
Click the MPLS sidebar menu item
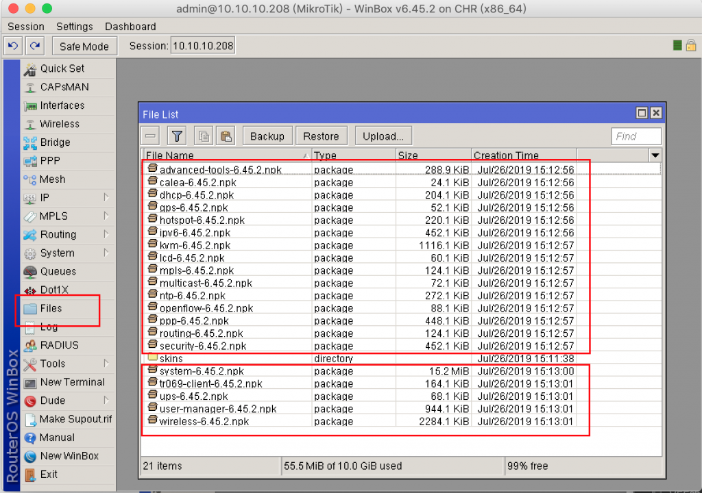pos(68,216)
